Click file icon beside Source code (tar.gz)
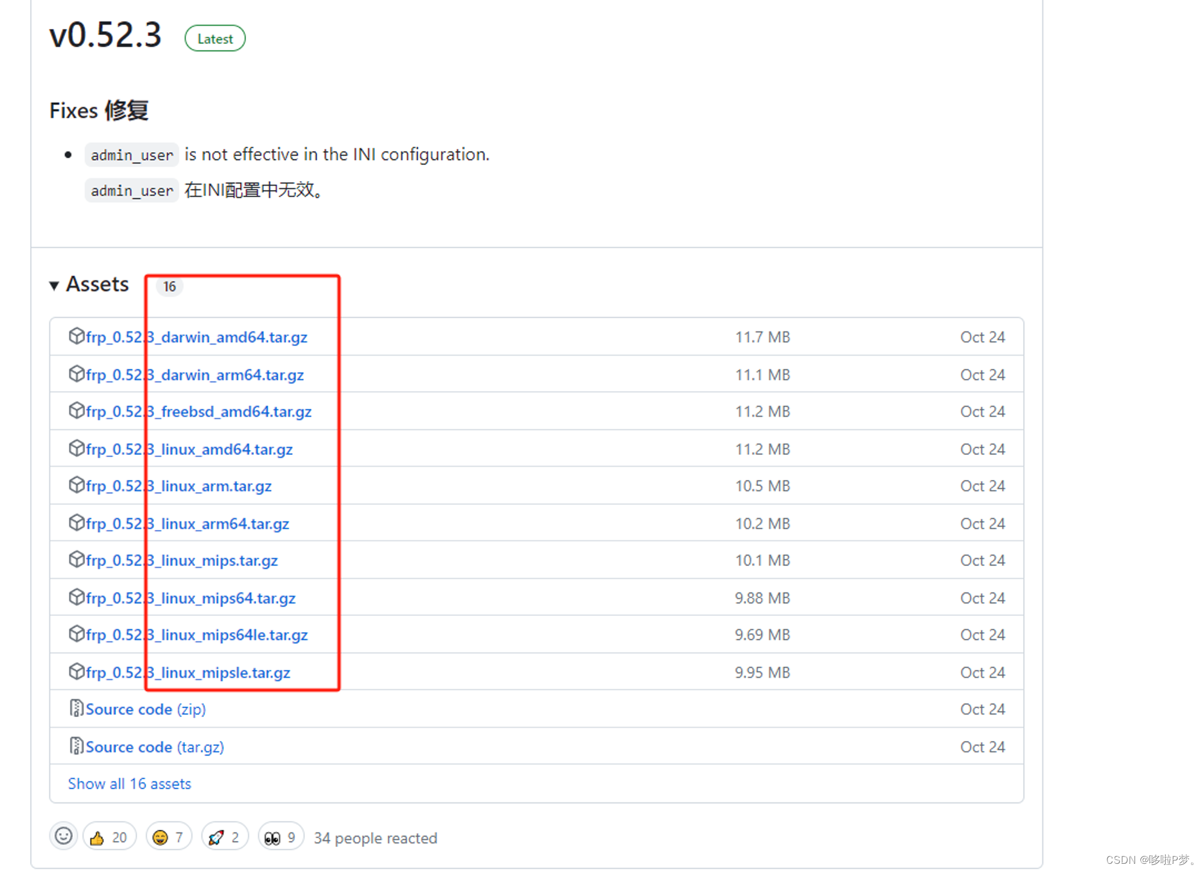The width and height of the screenshot is (1203, 871). 76,746
